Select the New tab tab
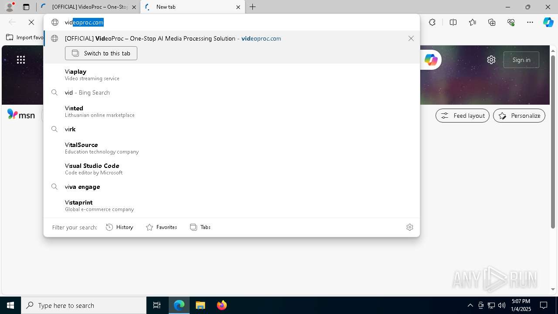Image resolution: width=558 pixels, height=314 pixels. tap(192, 7)
